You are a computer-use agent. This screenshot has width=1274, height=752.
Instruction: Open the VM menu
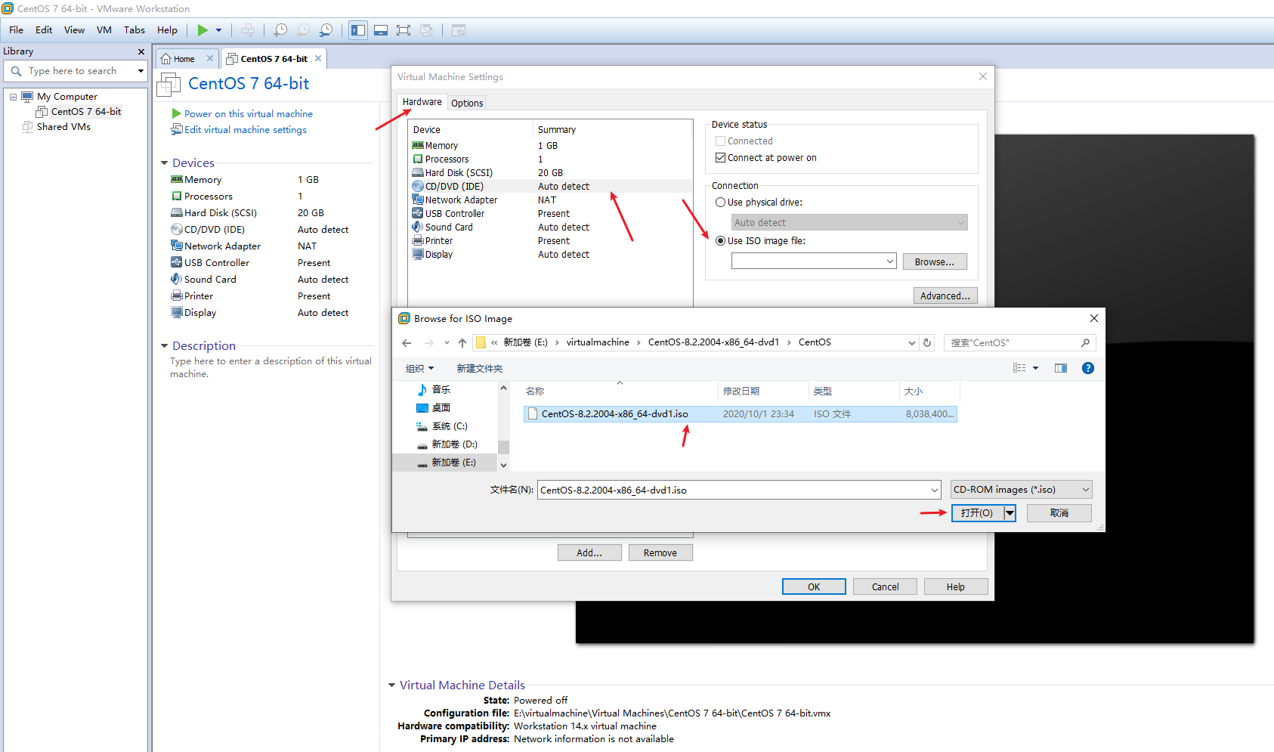(104, 30)
